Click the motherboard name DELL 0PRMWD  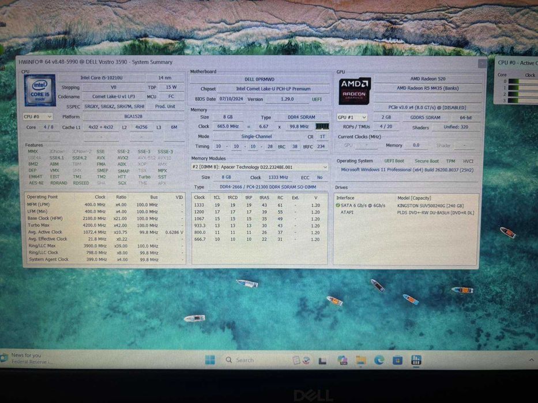[259, 79]
